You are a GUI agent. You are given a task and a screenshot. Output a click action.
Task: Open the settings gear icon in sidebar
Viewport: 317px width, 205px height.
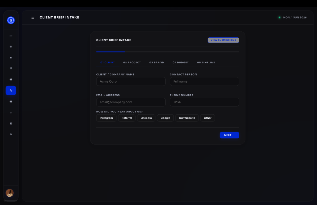coord(11,134)
